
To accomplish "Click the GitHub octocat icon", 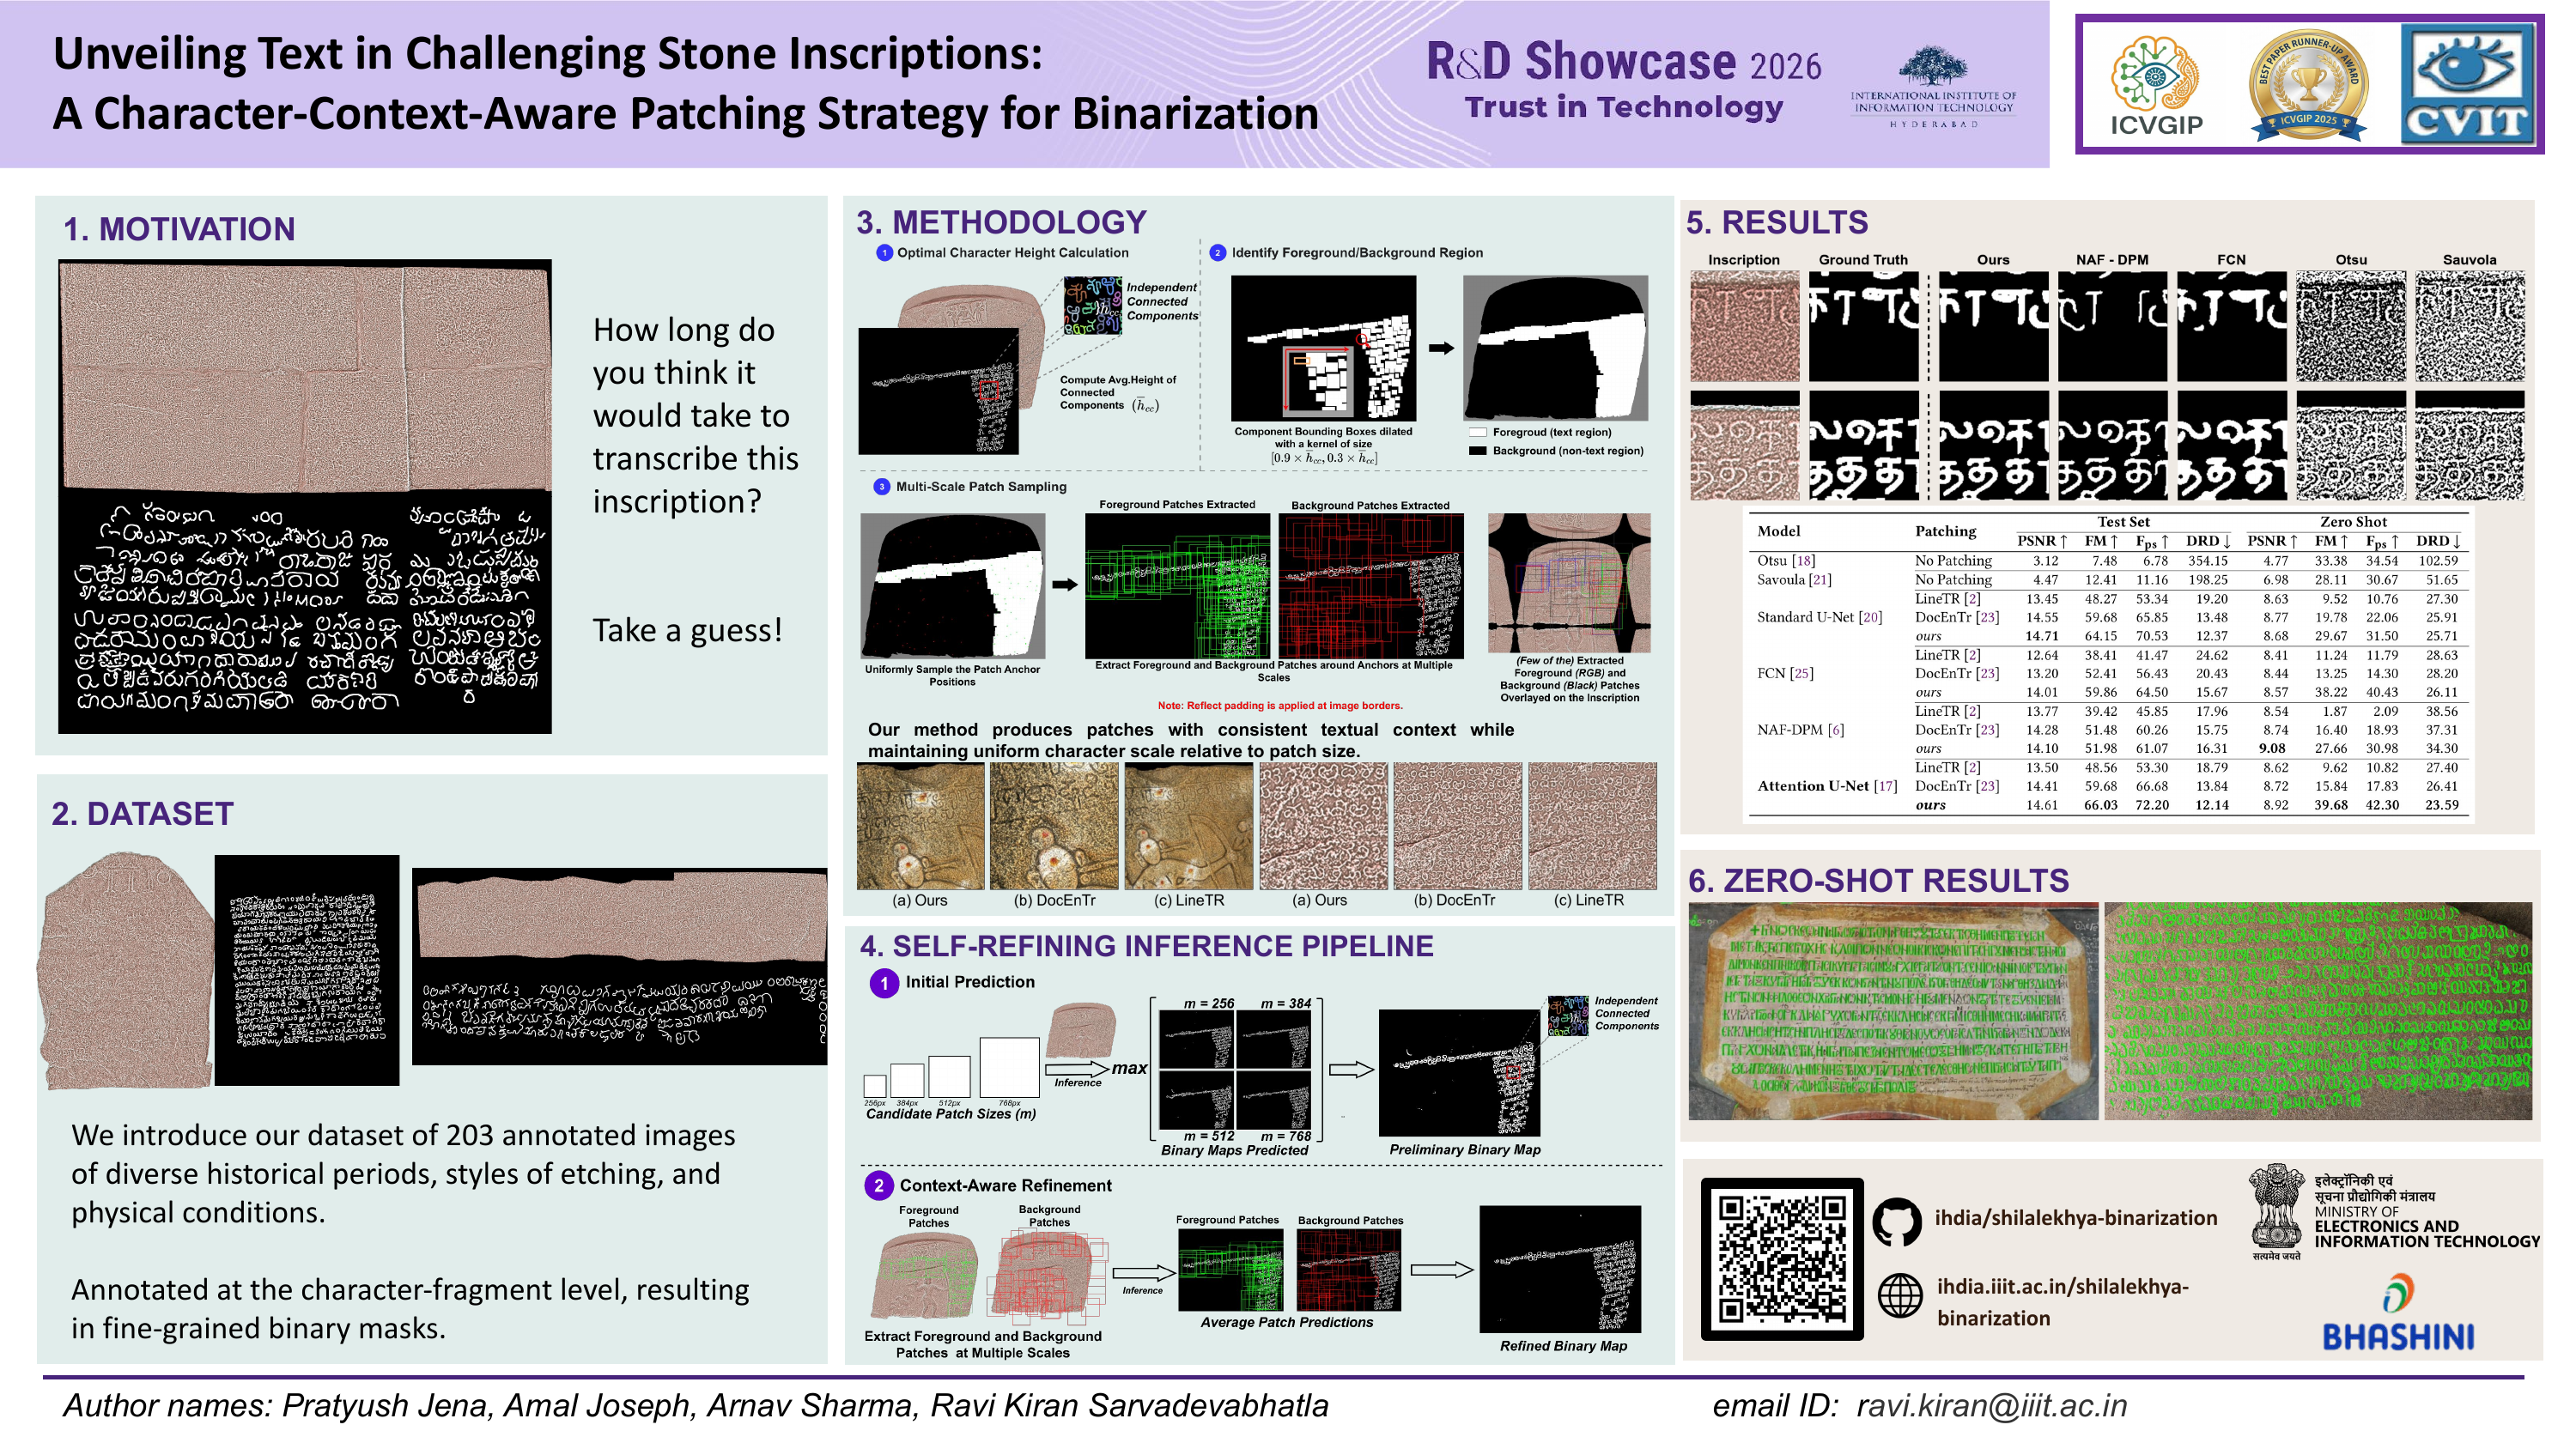I will (1896, 1221).
